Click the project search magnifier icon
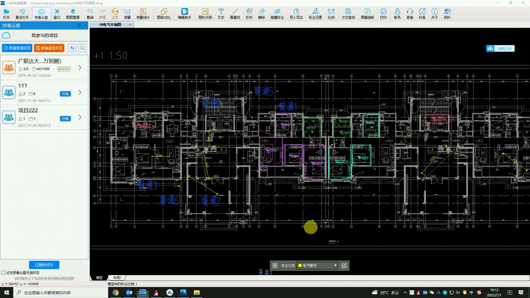530x298 pixels. pos(82,48)
